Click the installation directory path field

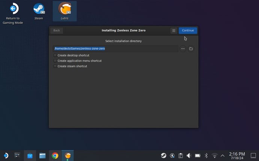tap(115, 49)
